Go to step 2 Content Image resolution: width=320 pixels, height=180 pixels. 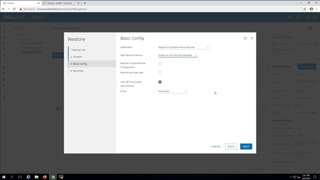pyautogui.click(x=76, y=56)
